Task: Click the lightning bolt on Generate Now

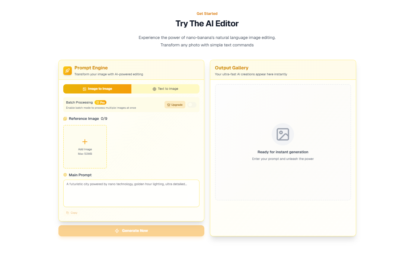Action: click(x=117, y=231)
